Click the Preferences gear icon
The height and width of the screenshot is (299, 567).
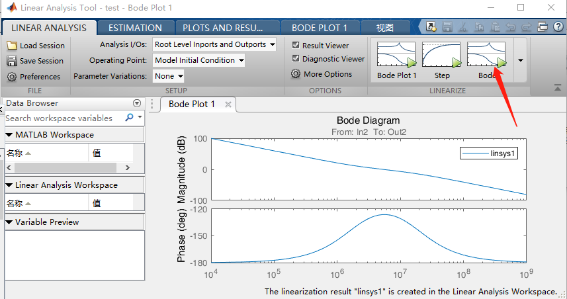12,77
